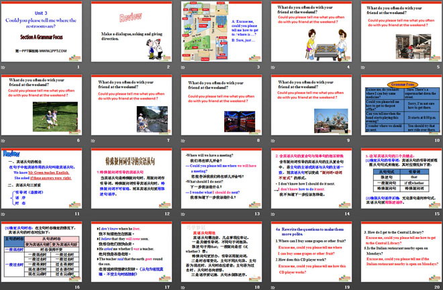Open the Review slide with cartoon figures

point(132,32)
